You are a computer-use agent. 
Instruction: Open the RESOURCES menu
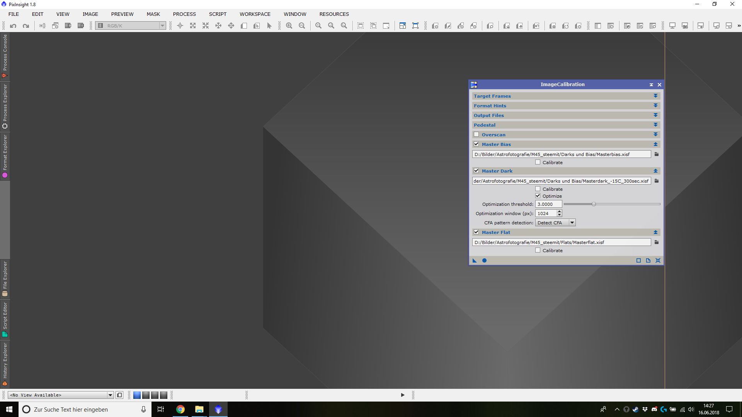tap(334, 14)
